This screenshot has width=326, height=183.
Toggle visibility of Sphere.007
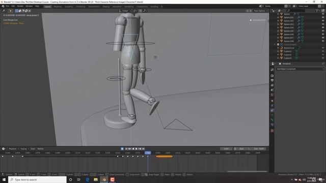323,38
